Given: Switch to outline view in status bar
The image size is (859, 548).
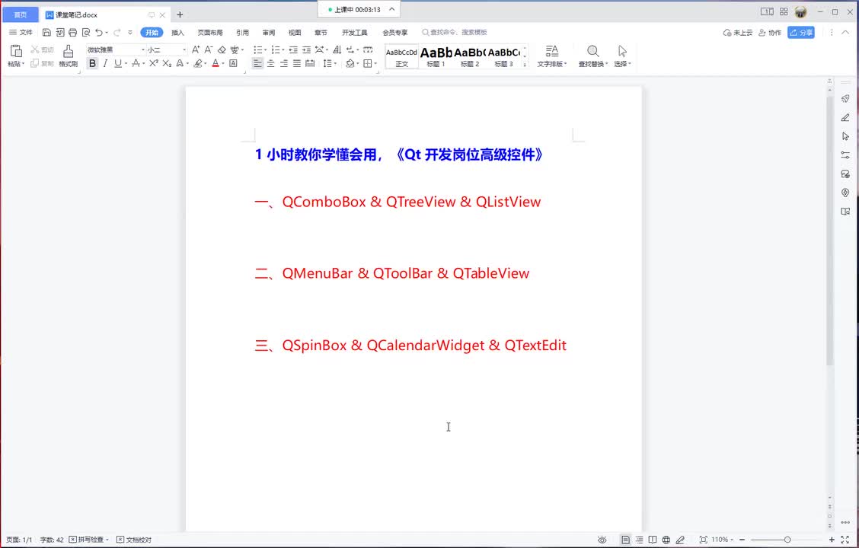Looking at the screenshot, I should tap(640, 540).
